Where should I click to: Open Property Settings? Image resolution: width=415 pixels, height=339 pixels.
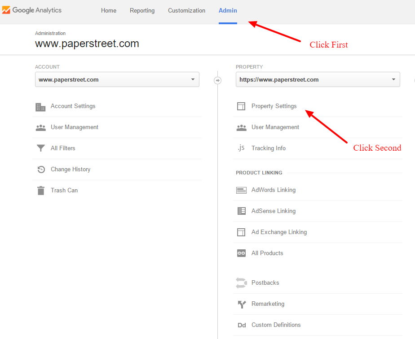[274, 106]
